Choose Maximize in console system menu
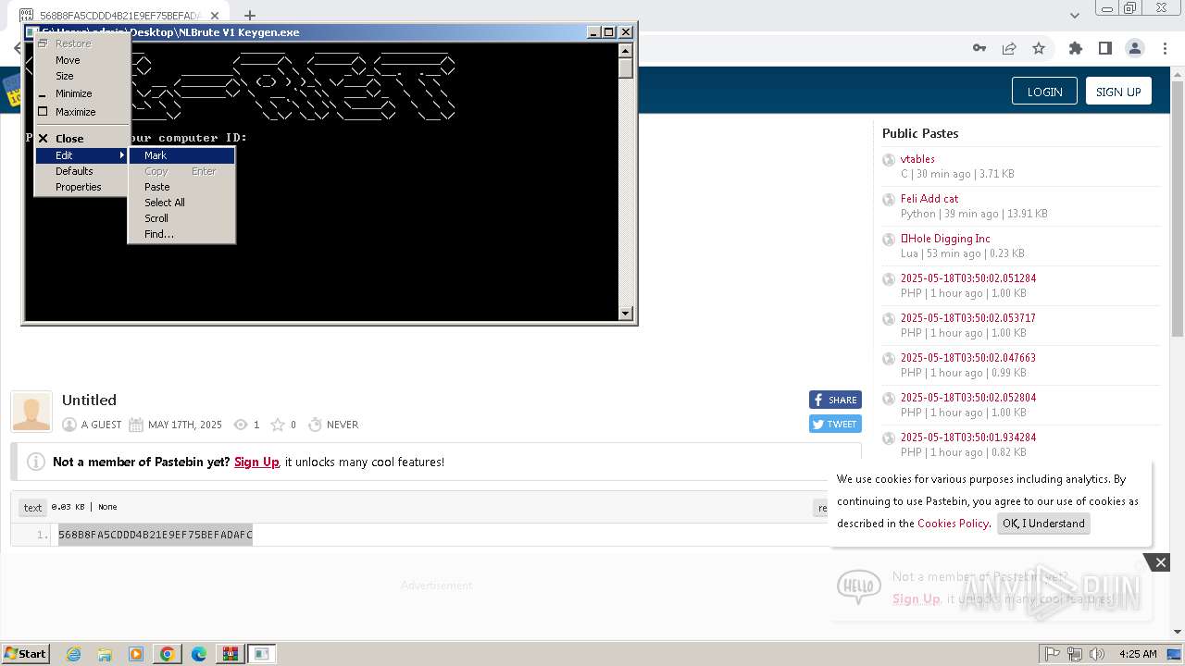Image resolution: width=1185 pixels, height=666 pixels. [x=81, y=112]
